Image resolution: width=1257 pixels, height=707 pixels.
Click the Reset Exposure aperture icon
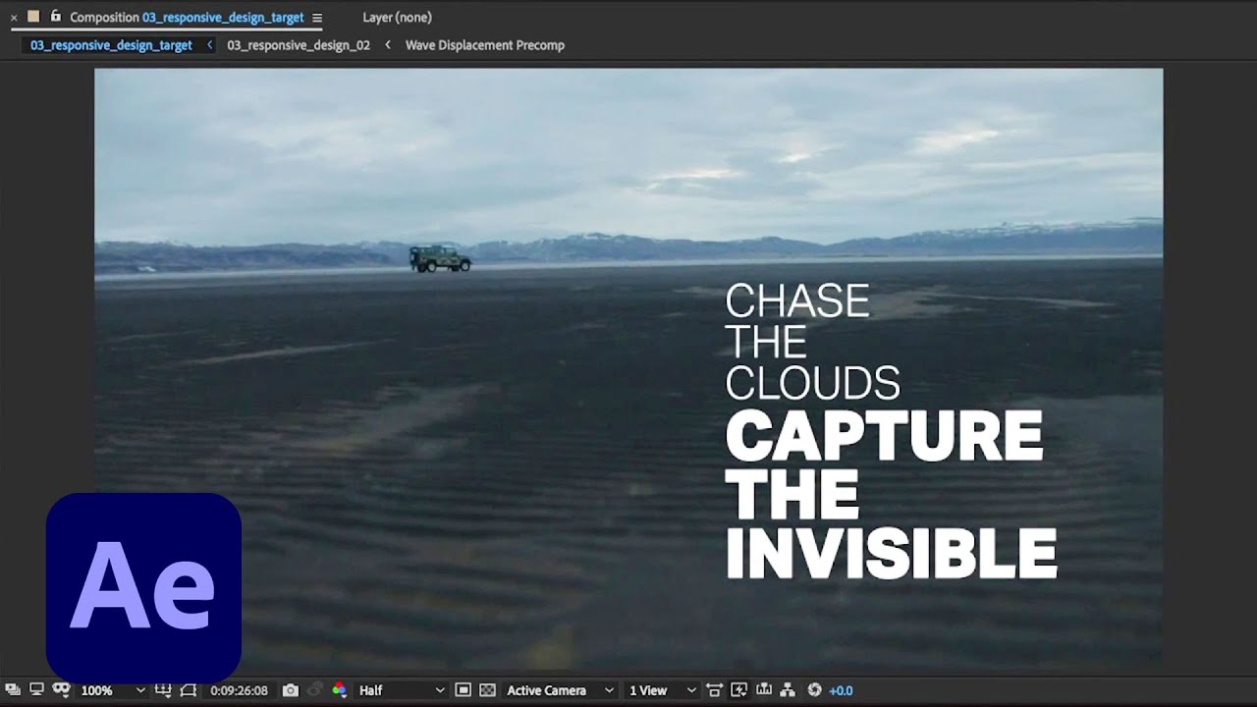(814, 690)
